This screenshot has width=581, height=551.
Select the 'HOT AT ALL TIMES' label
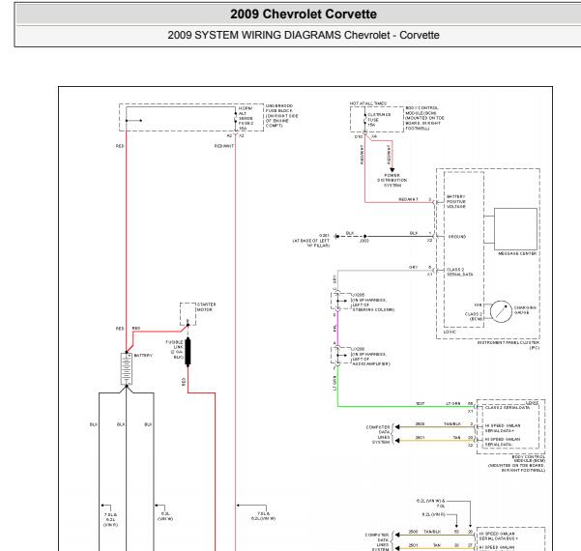pyautogui.click(x=368, y=103)
